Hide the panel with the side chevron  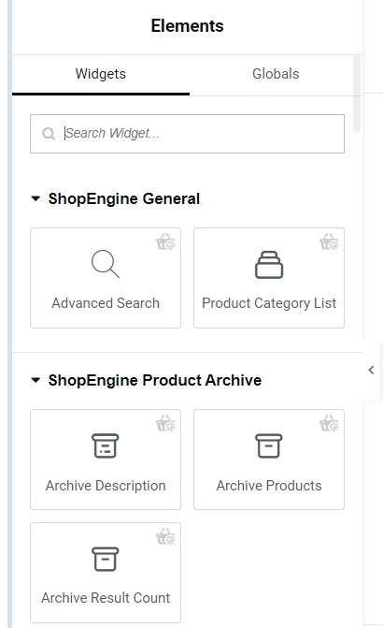[x=371, y=370]
